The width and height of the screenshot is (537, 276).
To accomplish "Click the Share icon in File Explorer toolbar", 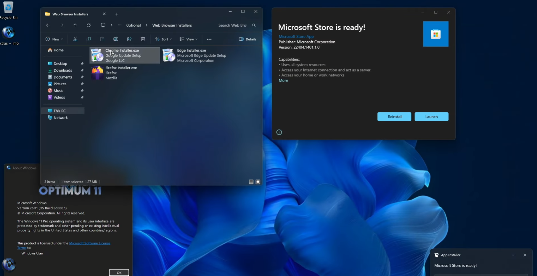I will pos(129,39).
